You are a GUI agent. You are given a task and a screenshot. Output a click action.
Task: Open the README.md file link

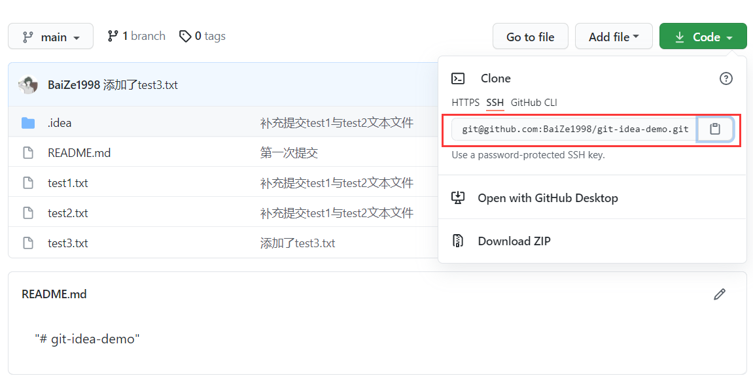click(79, 152)
